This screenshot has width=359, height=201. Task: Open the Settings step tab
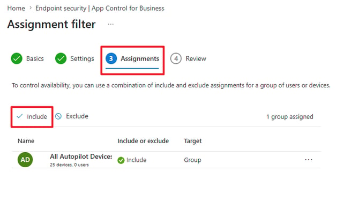click(74, 58)
